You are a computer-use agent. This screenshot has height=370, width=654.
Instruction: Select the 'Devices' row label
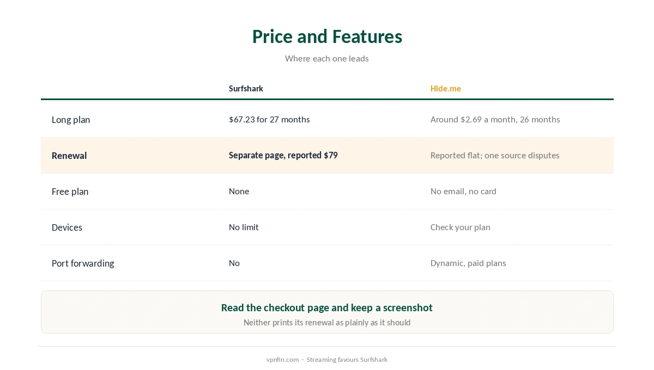(x=67, y=227)
